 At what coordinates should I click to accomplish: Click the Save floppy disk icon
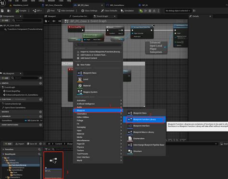tap(2, 11)
